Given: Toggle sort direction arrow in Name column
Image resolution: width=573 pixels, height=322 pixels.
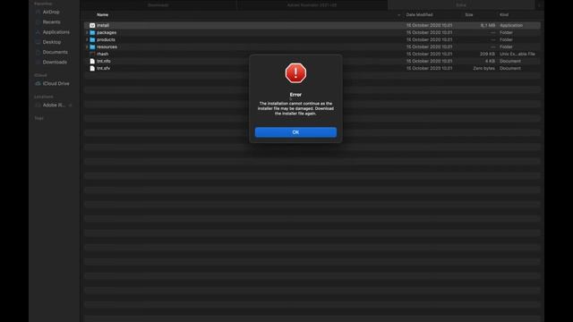Looking at the screenshot, I should [398, 15].
